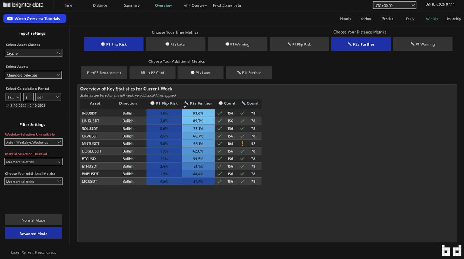Click the BNBUSDT asset name
Screen dimensions: 464x259
pyautogui.click(x=90, y=174)
